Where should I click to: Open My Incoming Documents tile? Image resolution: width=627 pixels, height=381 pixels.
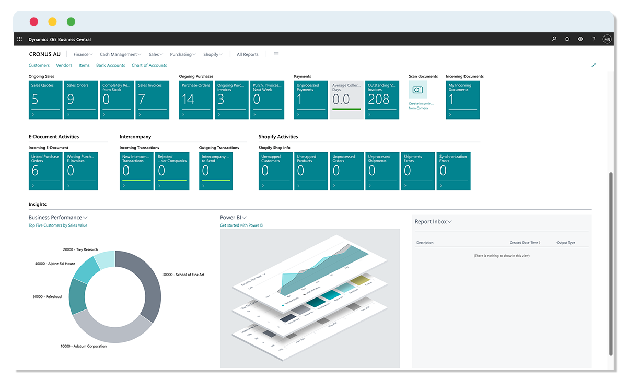point(463,100)
